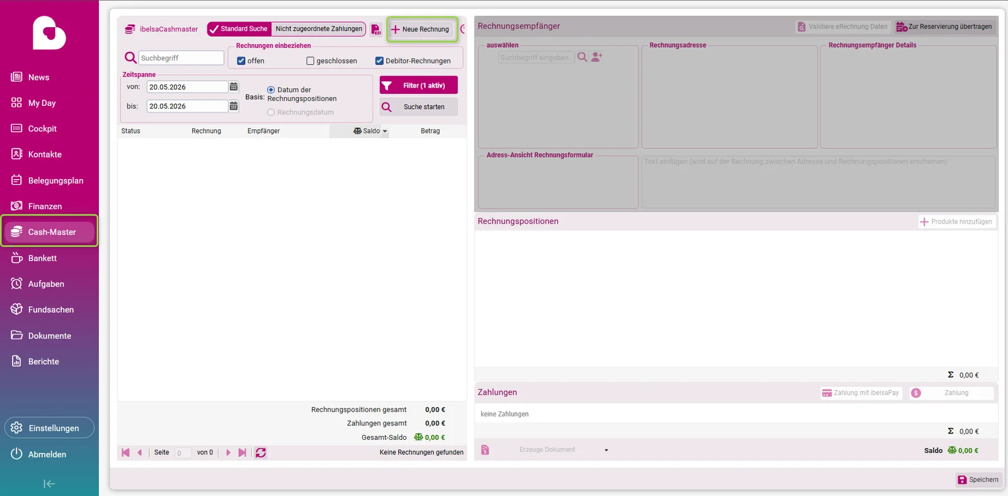This screenshot has height=496, width=1008.
Task: Jump to first page of invoices
Action: pos(125,453)
